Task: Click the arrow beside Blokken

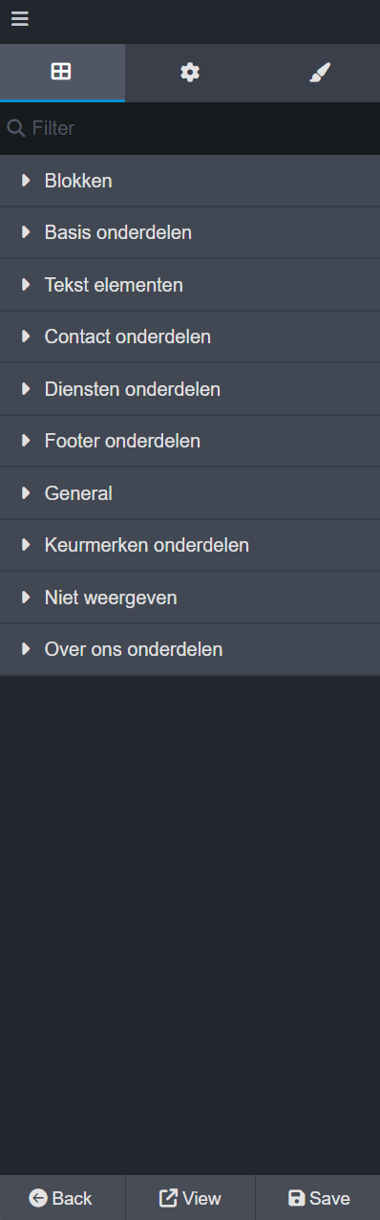Action: pos(26,181)
